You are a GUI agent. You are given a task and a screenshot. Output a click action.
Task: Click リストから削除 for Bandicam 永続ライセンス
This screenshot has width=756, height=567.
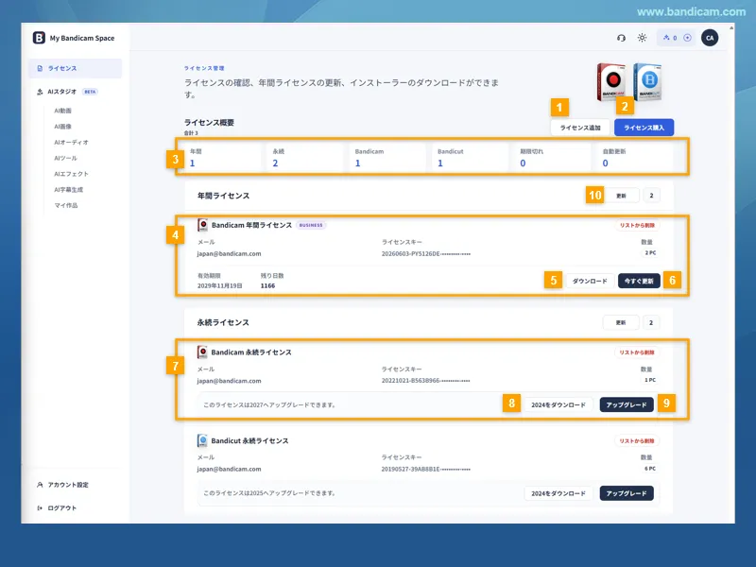pyautogui.click(x=637, y=352)
